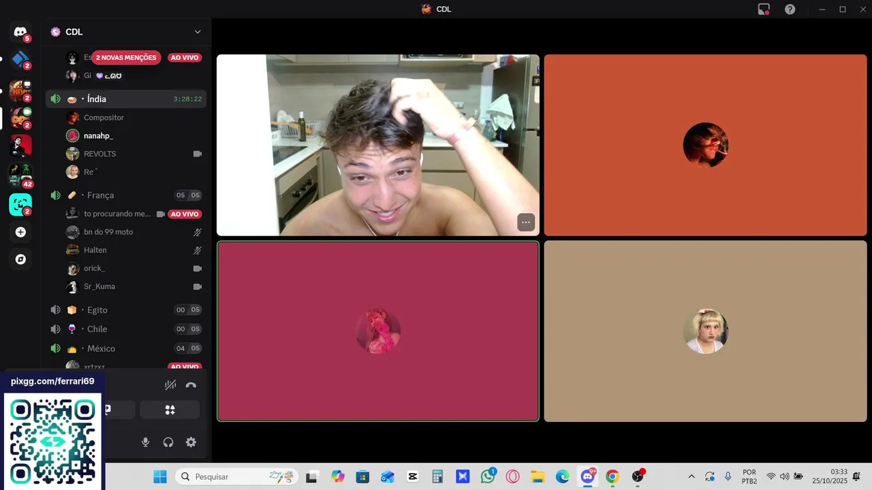Screen dimensions: 872x490
Task: Click user Halten in França channel
Action: tap(95, 250)
